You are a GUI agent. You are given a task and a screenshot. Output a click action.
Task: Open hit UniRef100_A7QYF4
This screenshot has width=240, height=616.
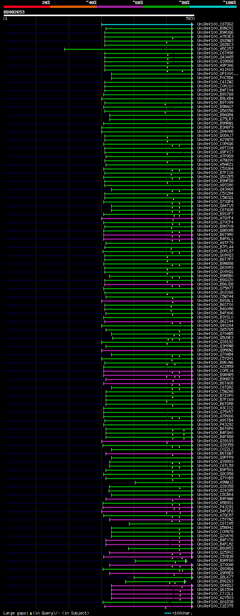215,218
